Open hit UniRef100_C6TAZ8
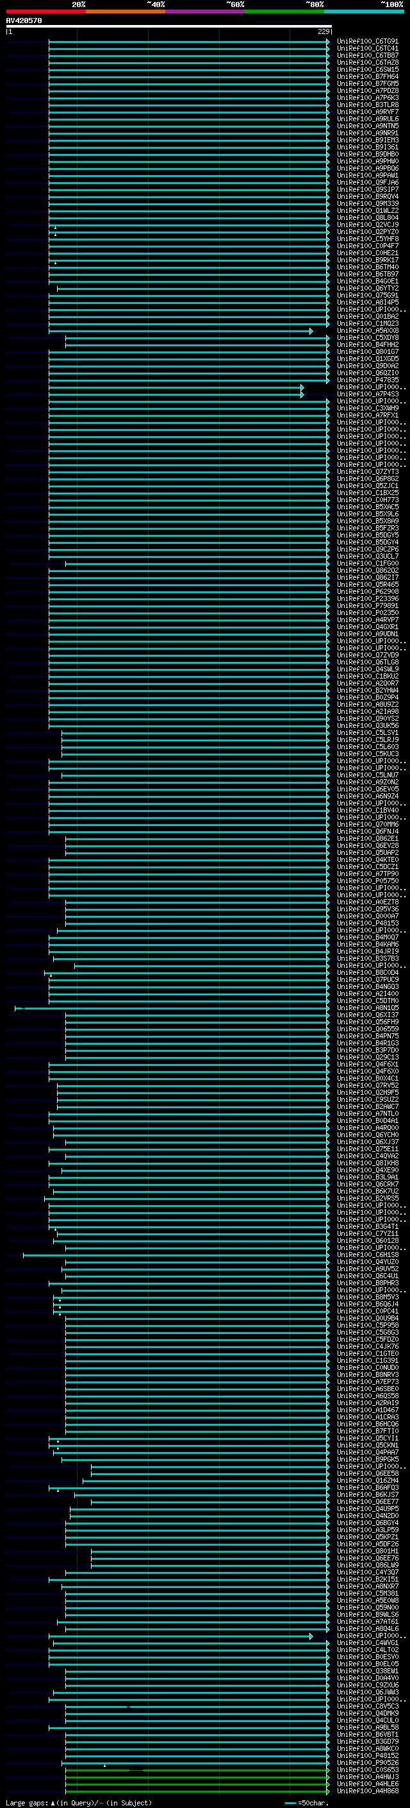This screenshot has width=410, height=1808. tap(368, 63)
